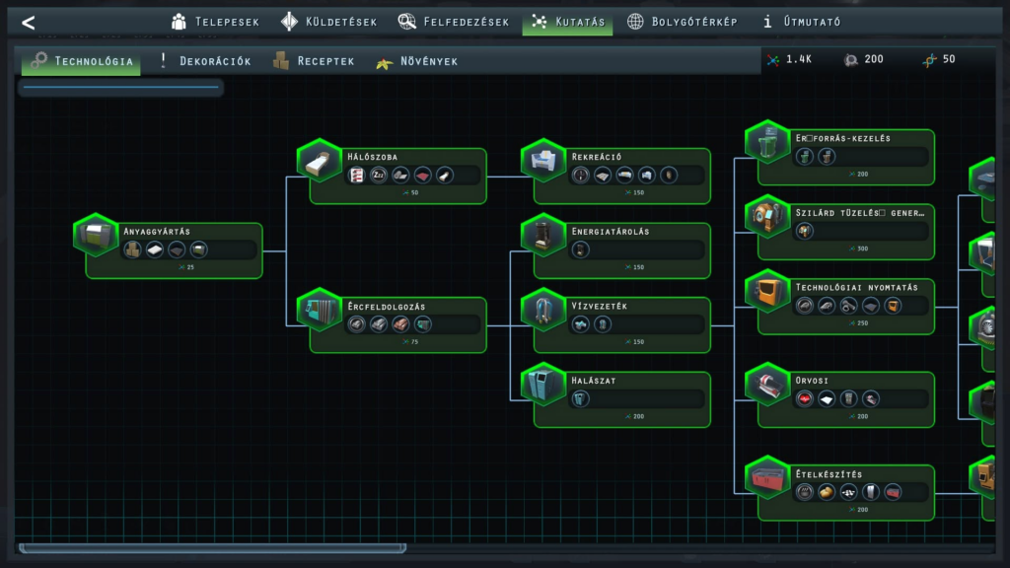
Task: Go back using the arrow button
Action: [x=29, y=24]
